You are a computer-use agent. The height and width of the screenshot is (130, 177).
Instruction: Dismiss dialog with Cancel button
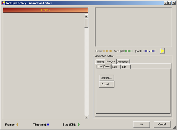(162, 124)
